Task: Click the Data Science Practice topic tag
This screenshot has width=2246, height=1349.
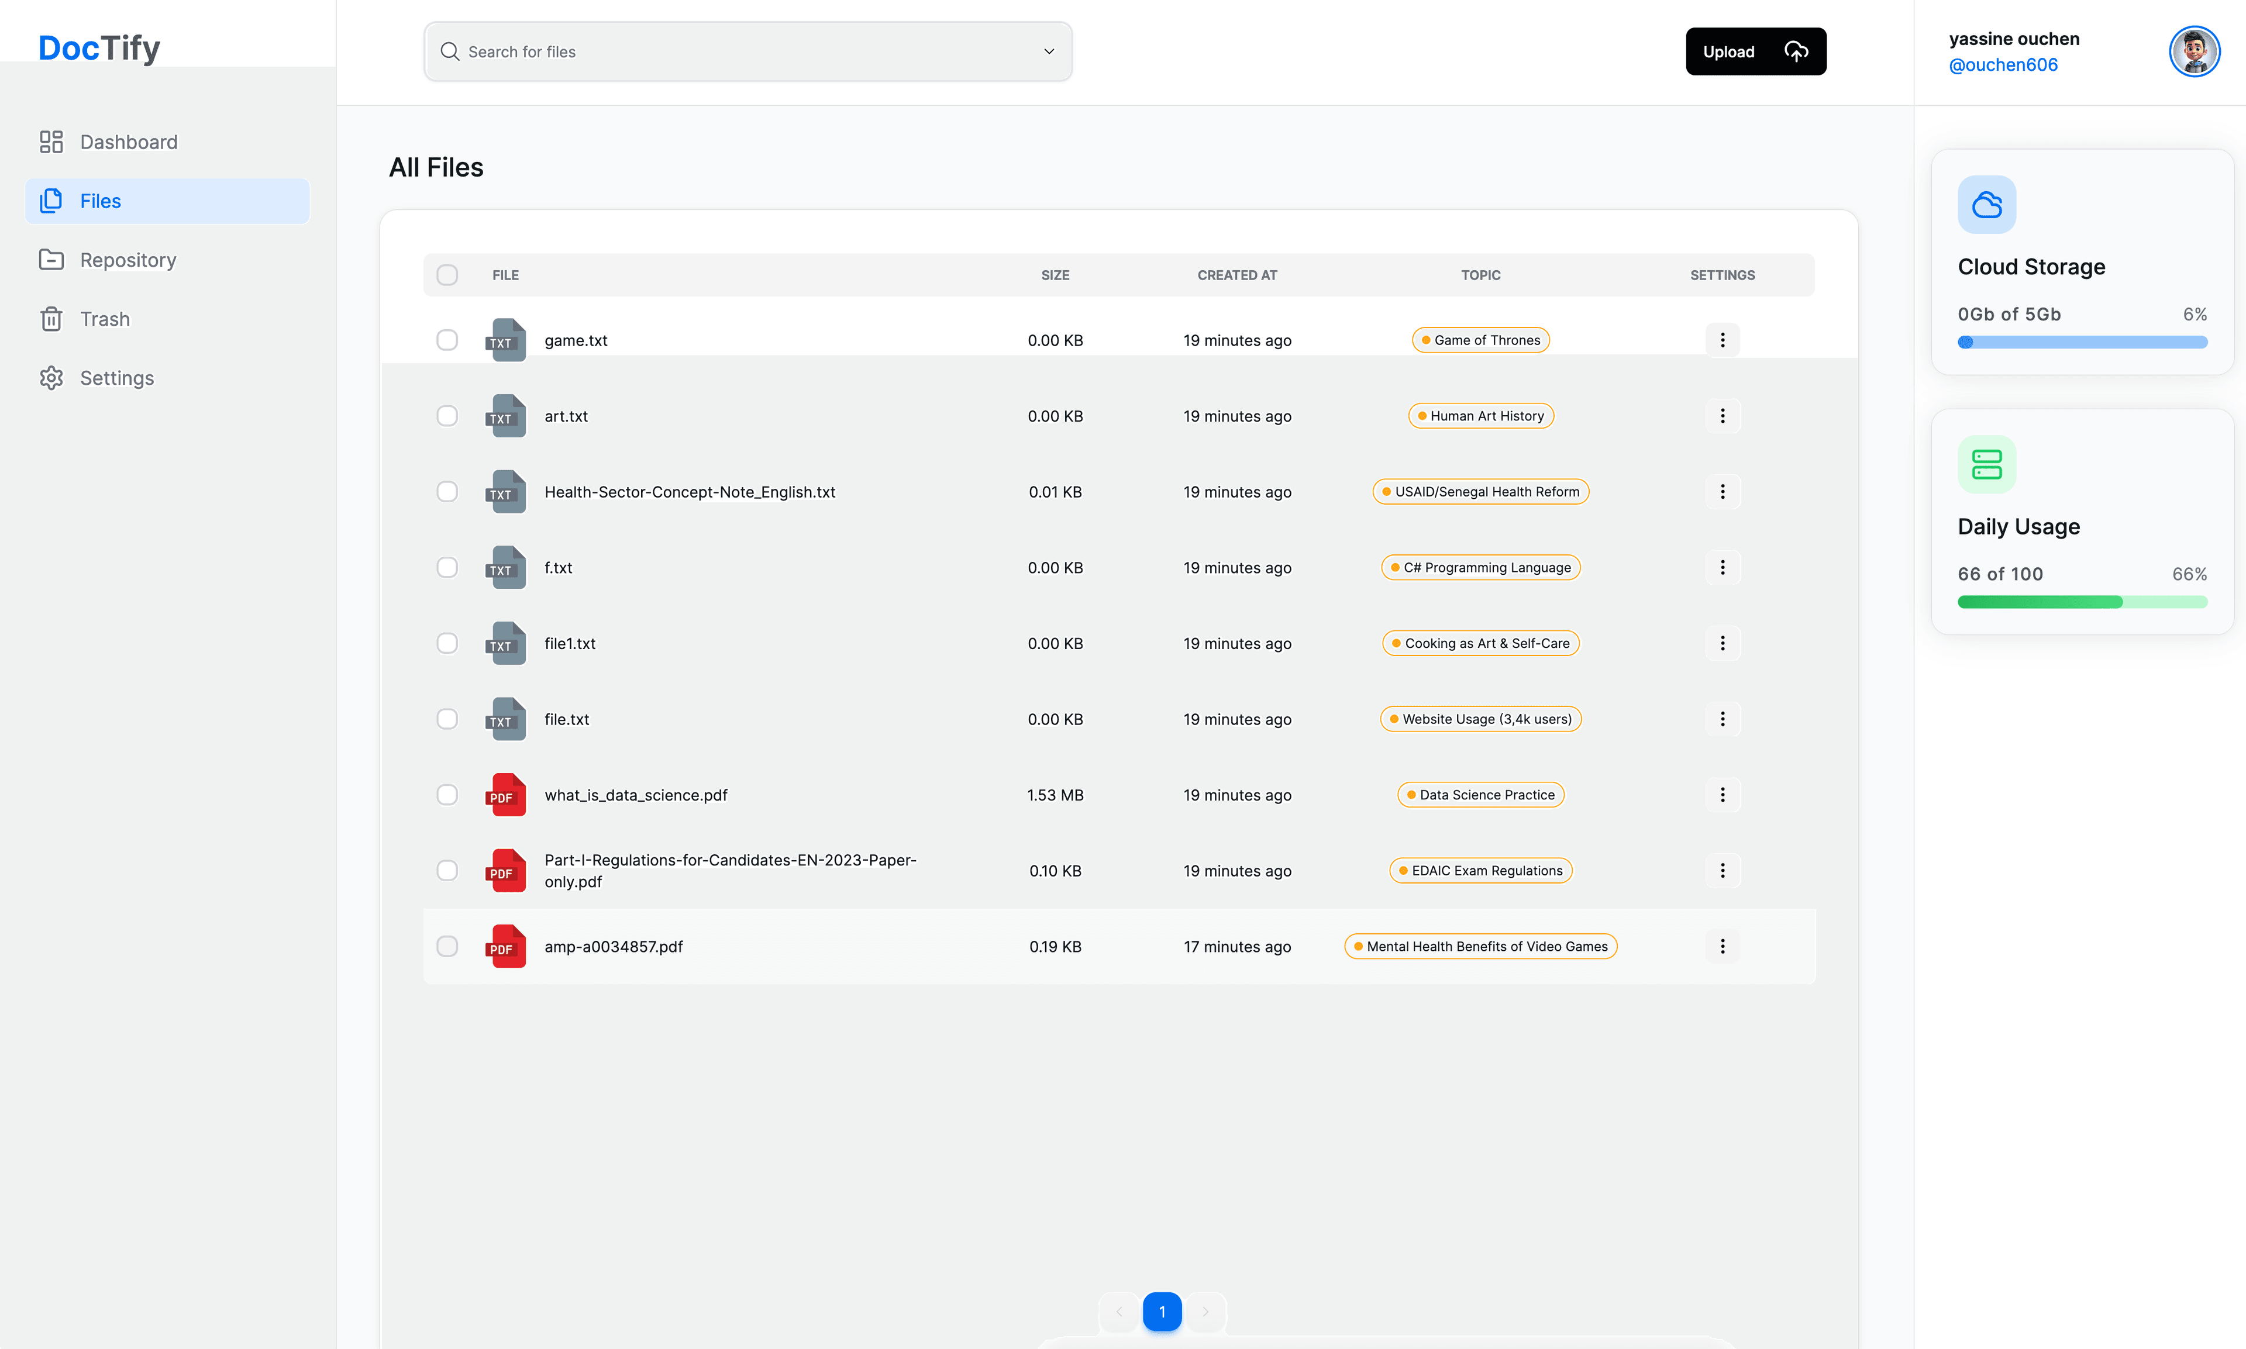Action: click(x=1480, y=795)
